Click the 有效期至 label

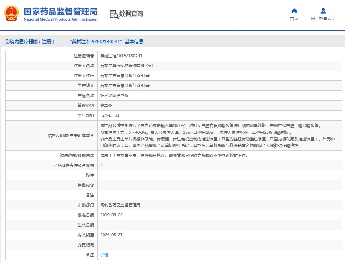click(x=85, y=235)
